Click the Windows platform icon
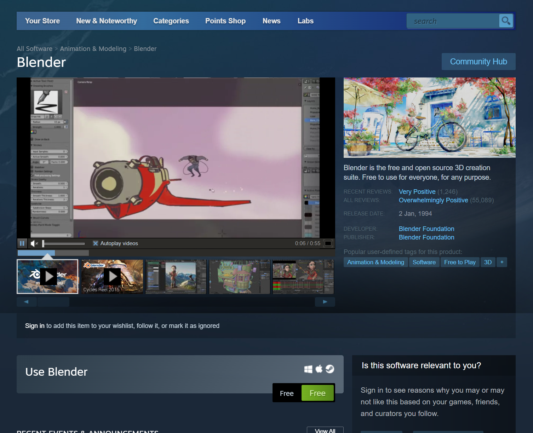 pyautogui.click(x=308, y=369)
